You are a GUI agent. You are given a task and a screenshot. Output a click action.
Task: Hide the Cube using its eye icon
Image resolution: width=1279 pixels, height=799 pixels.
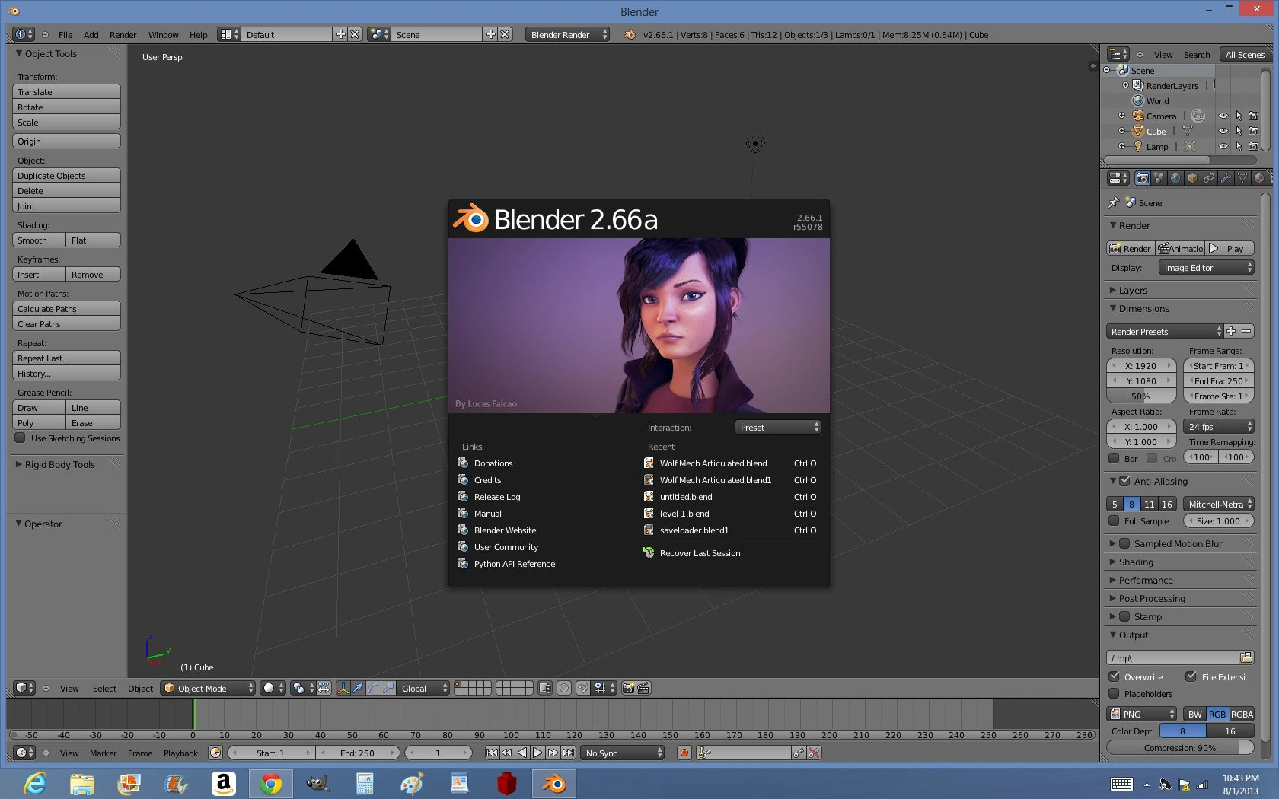(1223, 131)
